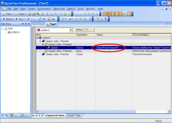Click the Insert Checkpoint icon
The height and width of the screenshot is (123, 172).
click(x=63, y=19)
